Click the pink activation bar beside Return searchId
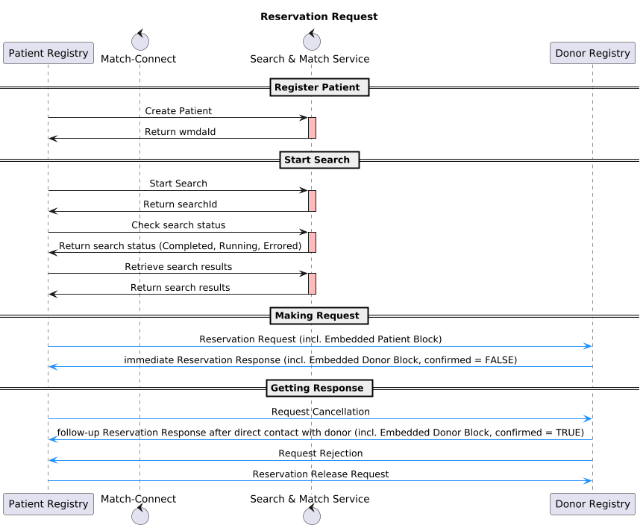 pyautogui.click(x=312, y=201)
